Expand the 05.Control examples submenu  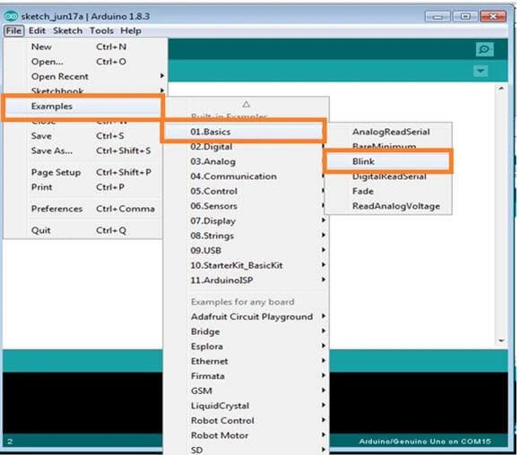(246, 191)
